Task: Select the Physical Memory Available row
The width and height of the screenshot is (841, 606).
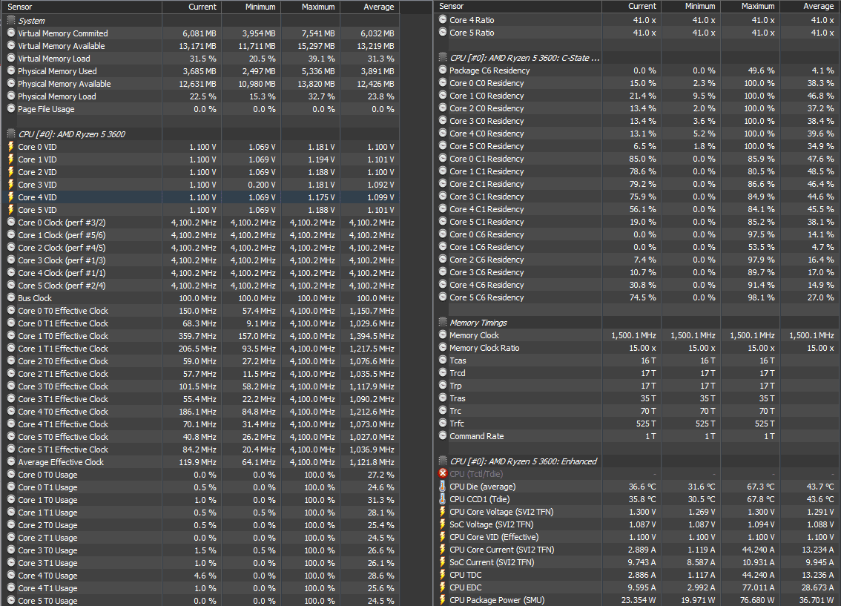Action: point(200,84)
